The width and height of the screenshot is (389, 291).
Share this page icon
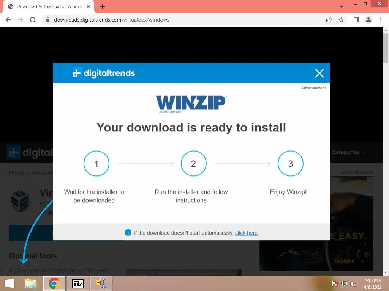click(x=329, y=20)
